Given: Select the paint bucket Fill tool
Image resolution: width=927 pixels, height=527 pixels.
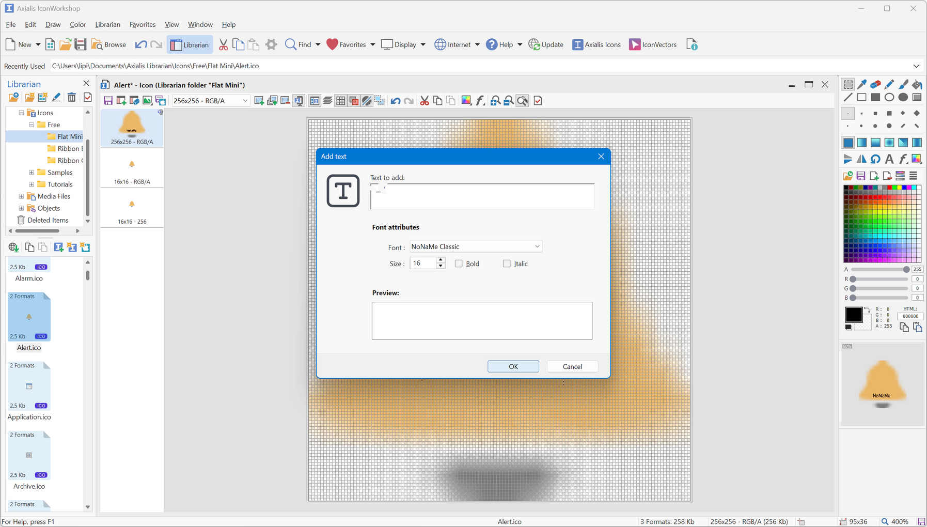Looking at the screenshot, I should coord(917,84).
